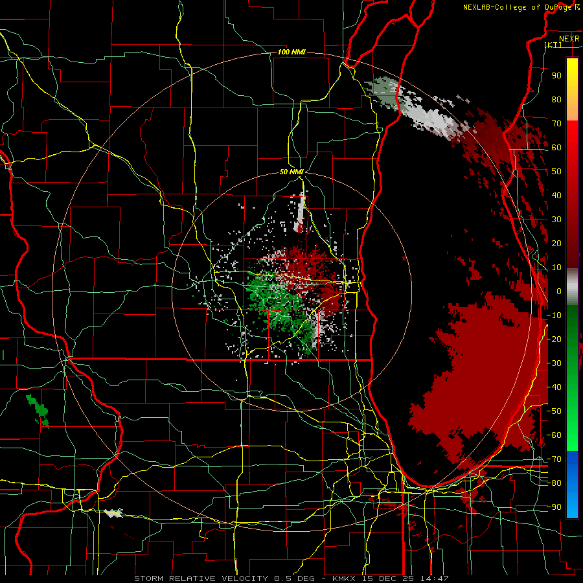Click the "80" value on the velocity scale

[x=556, y=99]
